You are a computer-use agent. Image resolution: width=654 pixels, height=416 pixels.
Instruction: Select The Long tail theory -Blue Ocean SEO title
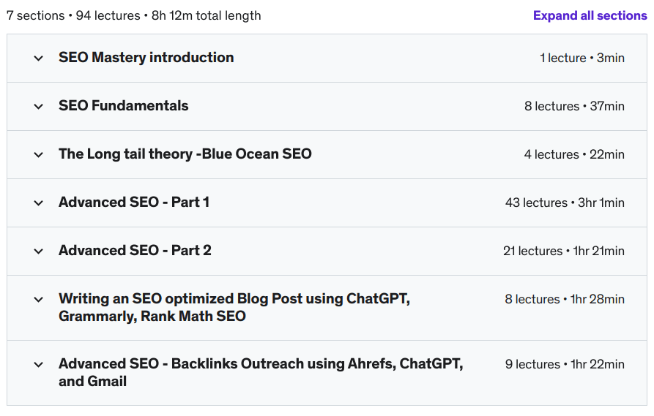pyautogui.click(x=185, y=154)
